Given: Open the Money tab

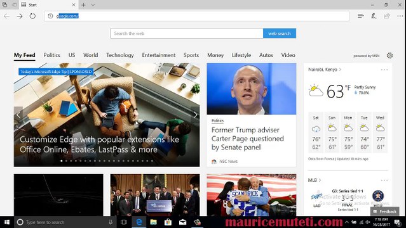Looking at the screenshot, I should tap(215, 55).
